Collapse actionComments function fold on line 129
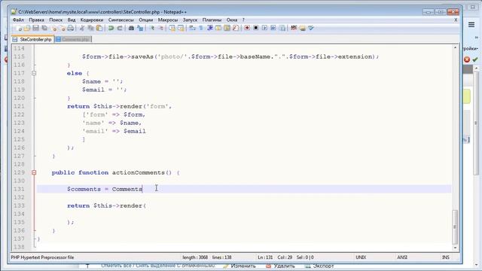 [34, 172]
